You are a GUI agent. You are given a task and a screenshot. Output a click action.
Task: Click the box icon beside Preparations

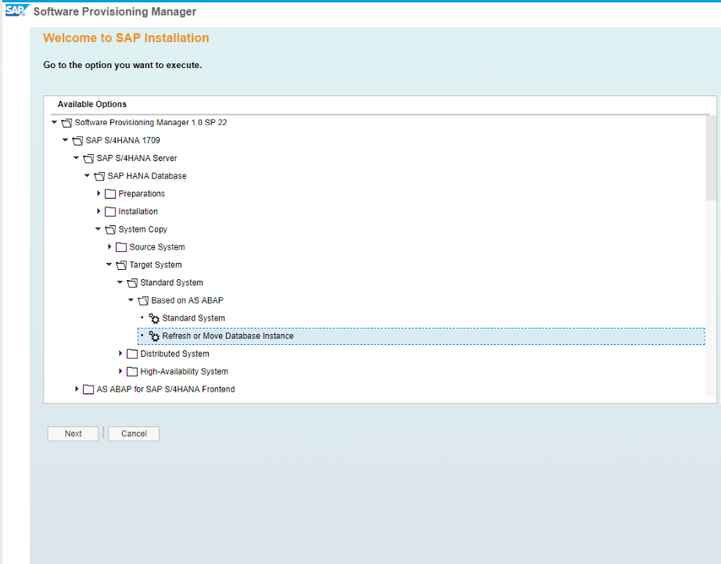(110, 193)
